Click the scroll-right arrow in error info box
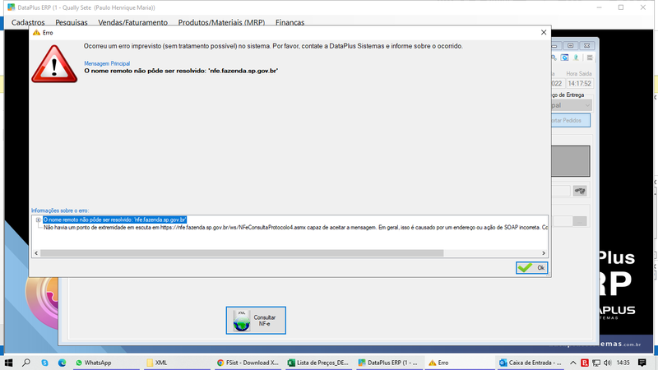This screenshot has width=658, height=370. pos(544,253)
